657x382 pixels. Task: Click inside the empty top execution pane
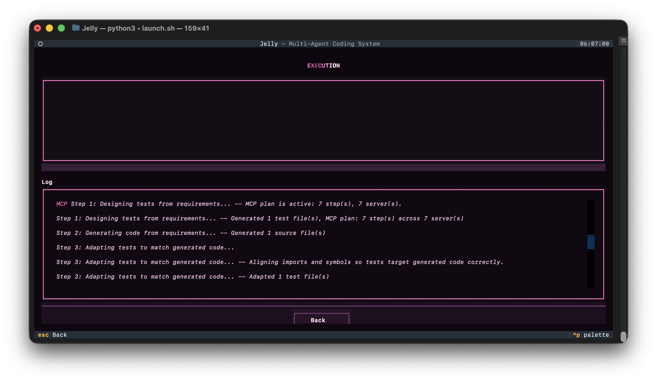(x=323, y=121)
